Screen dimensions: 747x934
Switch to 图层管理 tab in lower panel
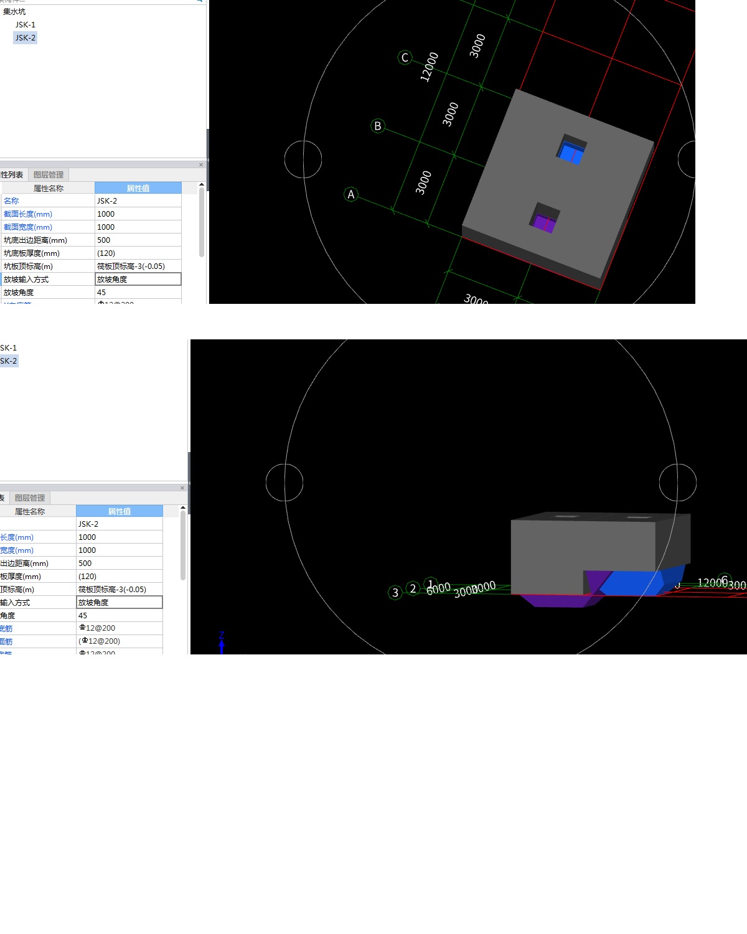pos(30,498)
